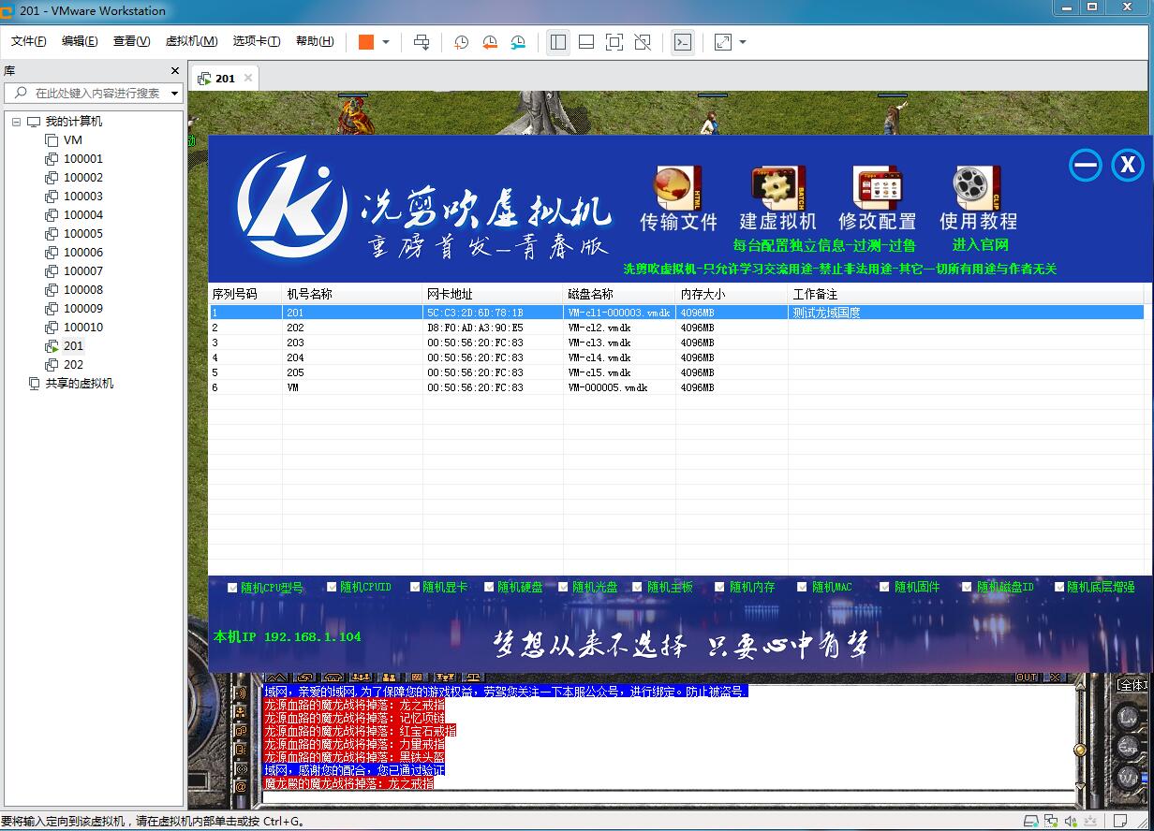The height and width of the screenshot is (831, 1154).
Task: Click the stretch guest display icon
Action: click(x=723, y=42)
